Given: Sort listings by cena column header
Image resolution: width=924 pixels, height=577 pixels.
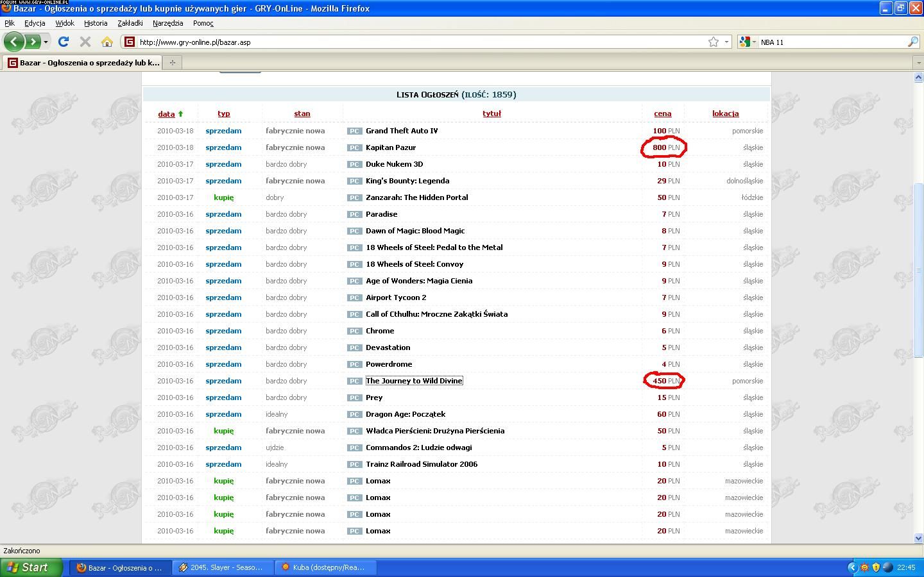Looking at the screenshot, I should coord(663,113).
